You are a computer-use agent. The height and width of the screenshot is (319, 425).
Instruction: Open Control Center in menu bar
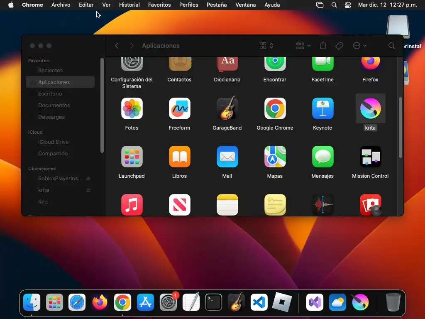coord(348,5)
